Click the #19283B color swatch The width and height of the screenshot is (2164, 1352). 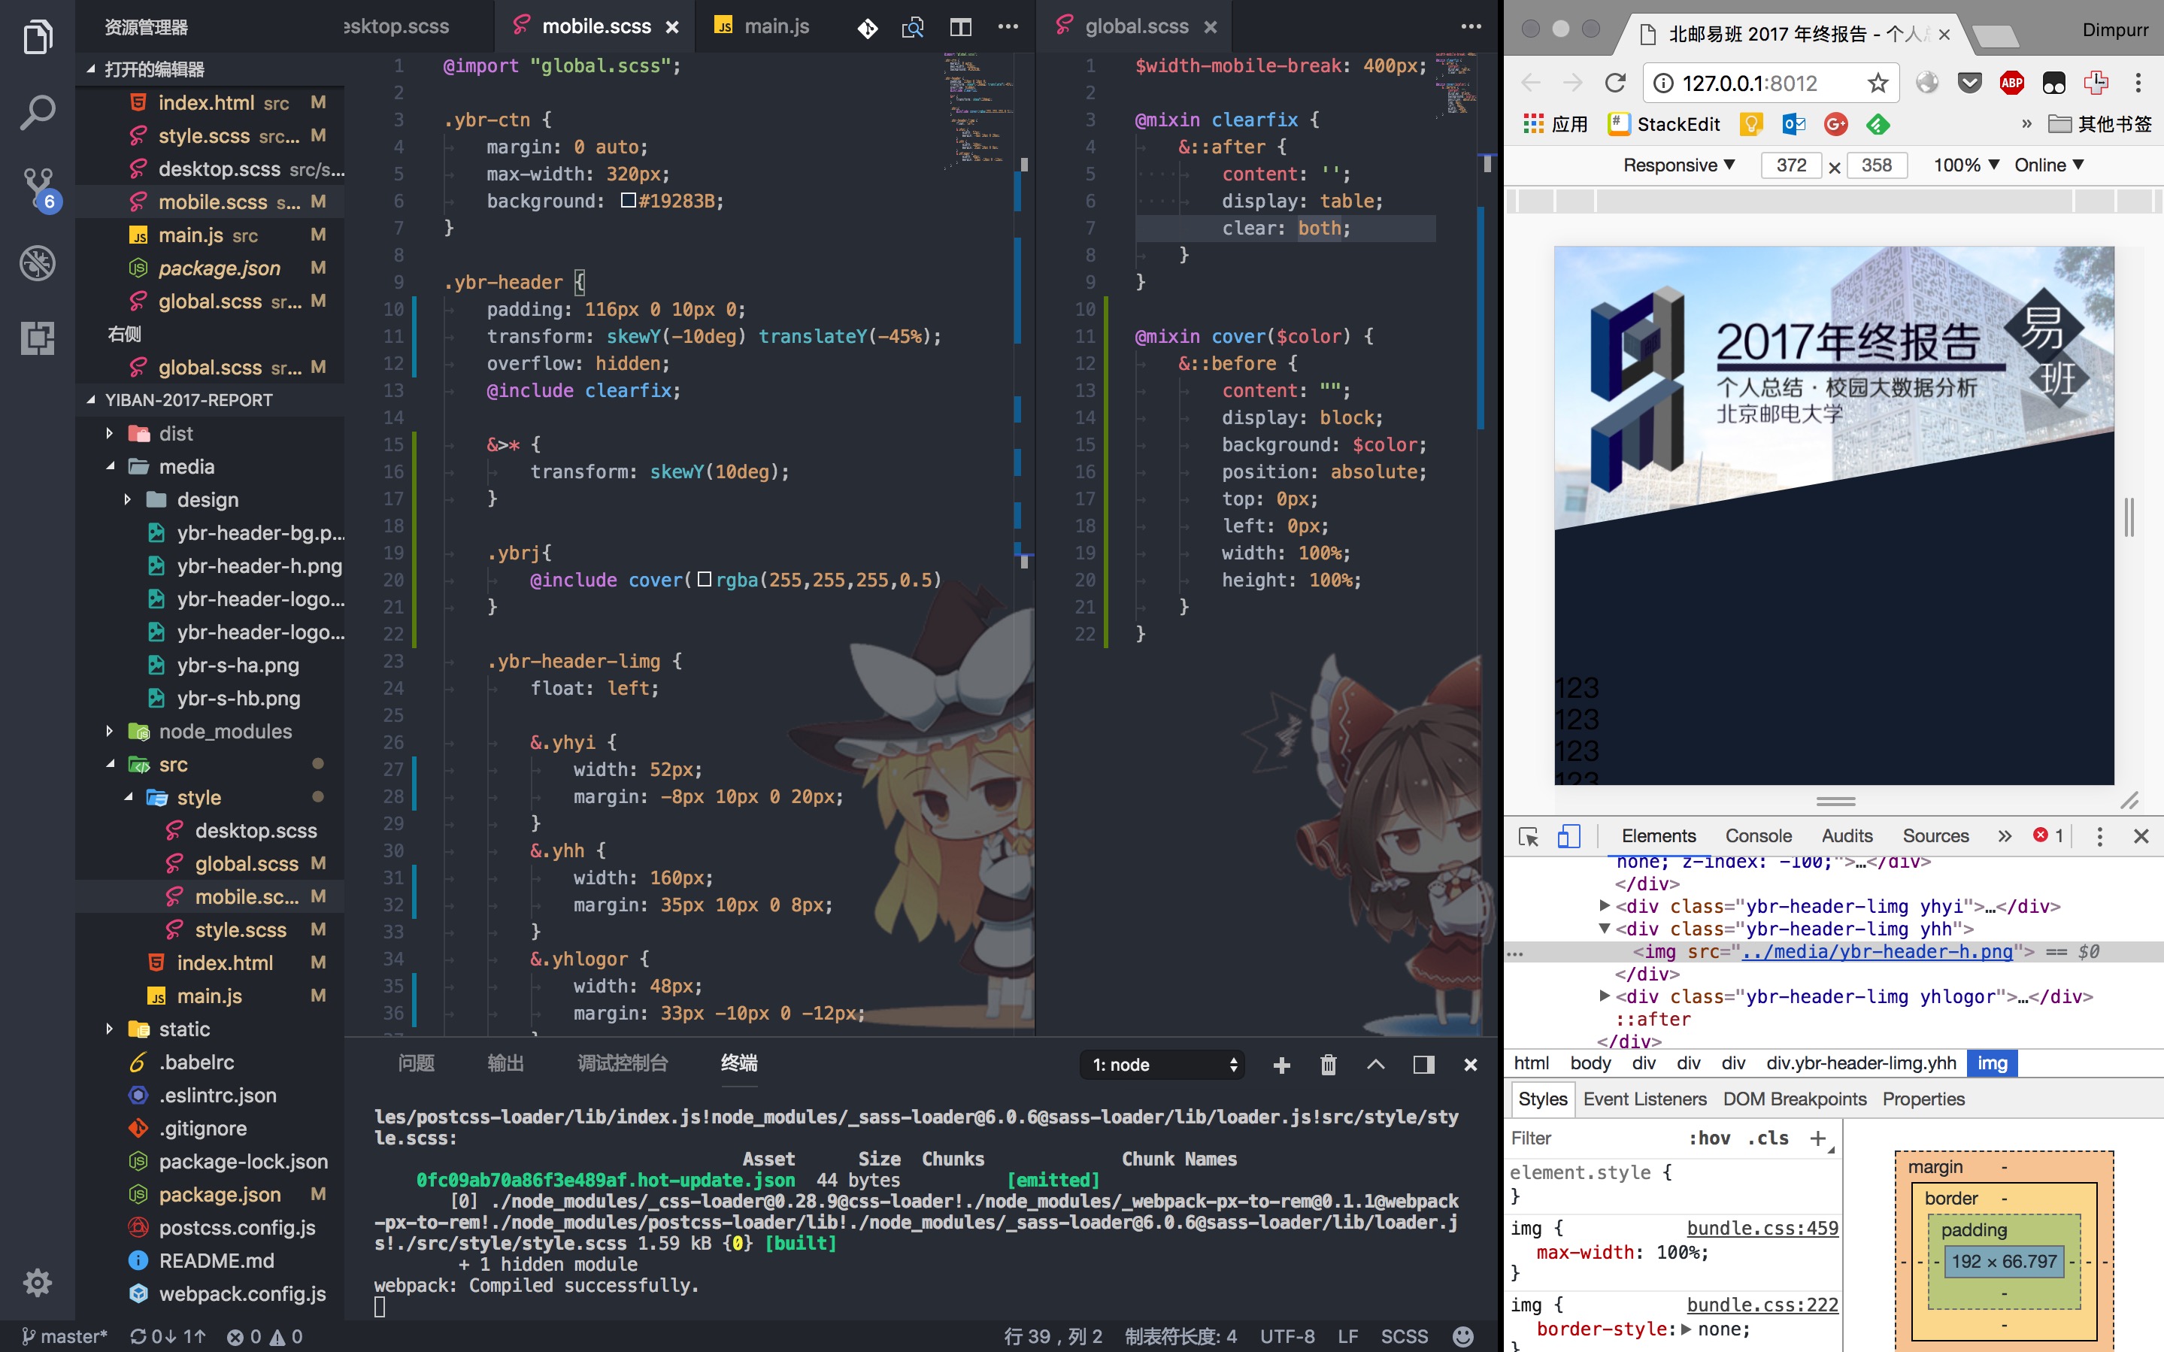click(629, 200)
